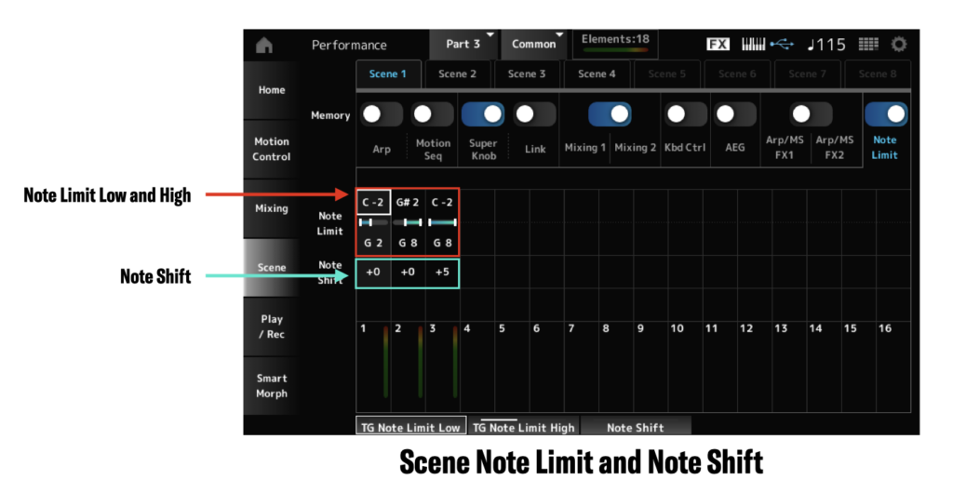953x493 pixels.
Task: Click Part 3 note range slider
Action: tap(442, 223)
